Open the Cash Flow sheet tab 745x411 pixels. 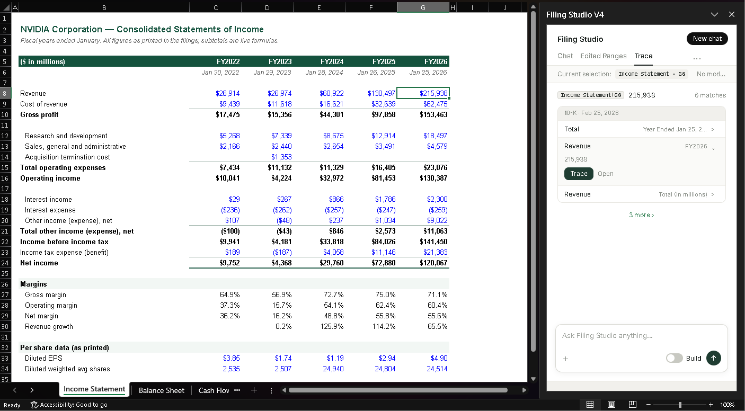tap(214, 390)
